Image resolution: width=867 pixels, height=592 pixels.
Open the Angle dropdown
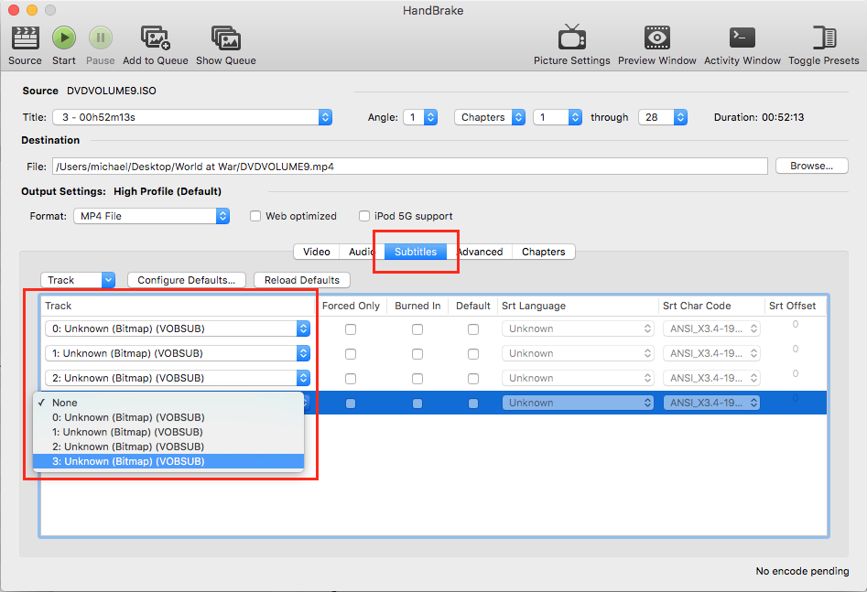pyautogui.click(x=421, y=117)
